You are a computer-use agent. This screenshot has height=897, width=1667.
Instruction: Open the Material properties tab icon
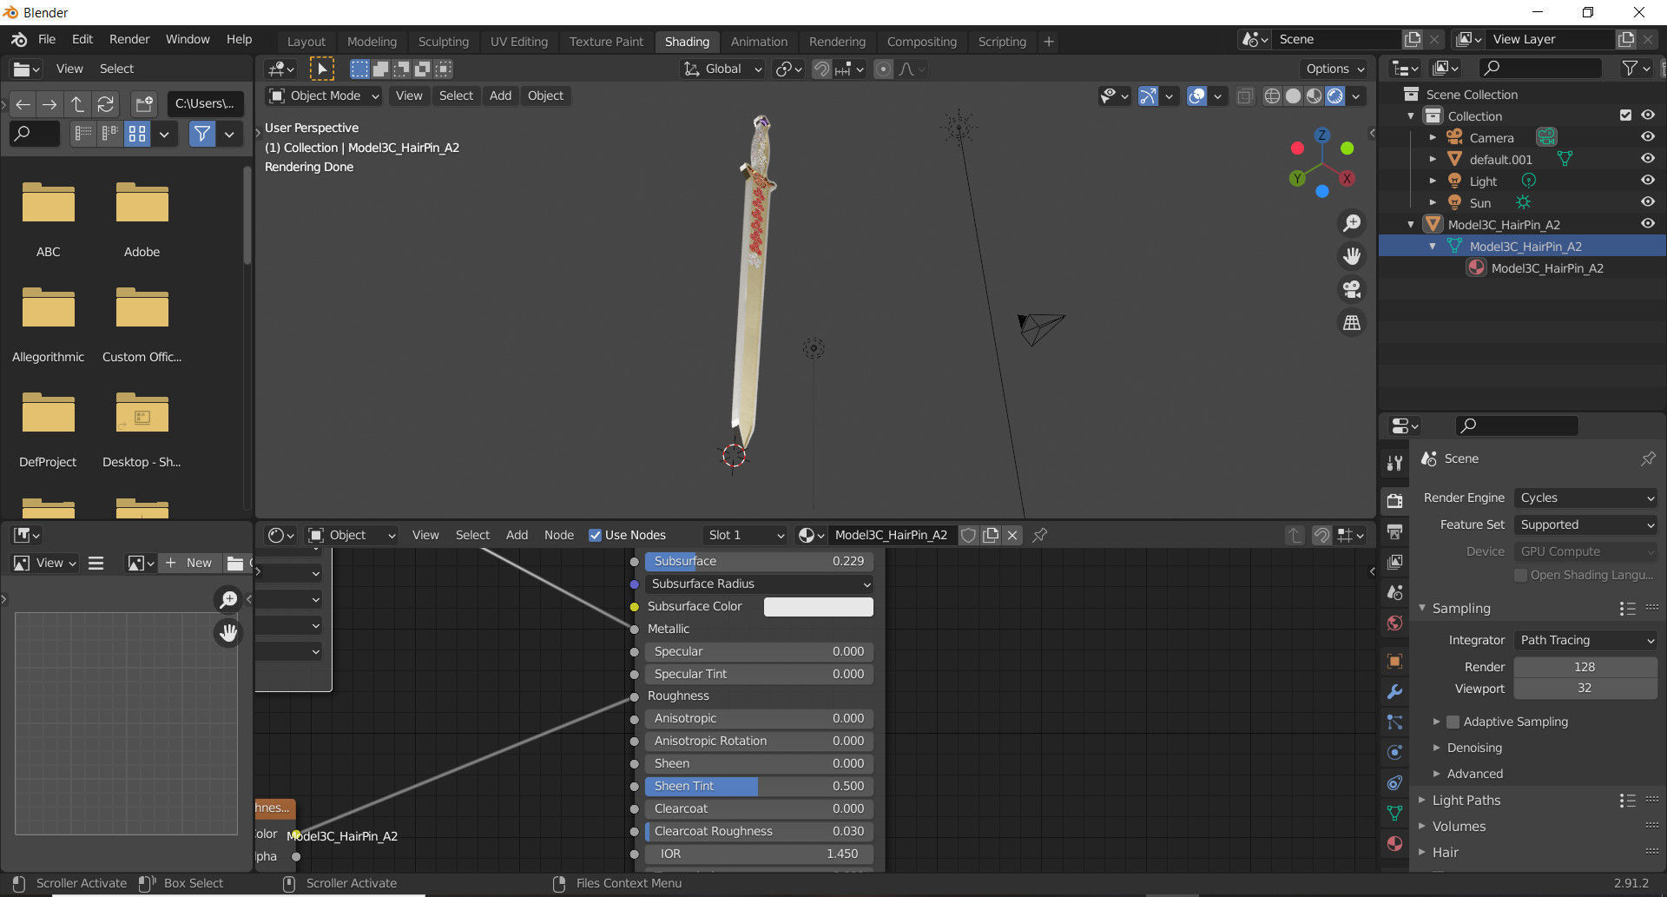point(1394,843)
